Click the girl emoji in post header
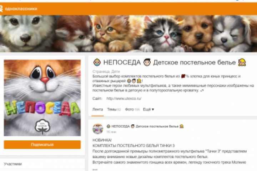Screen dimensions: 257x171 point(181,126)
